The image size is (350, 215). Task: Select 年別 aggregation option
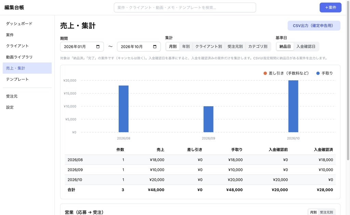[186, 46]
